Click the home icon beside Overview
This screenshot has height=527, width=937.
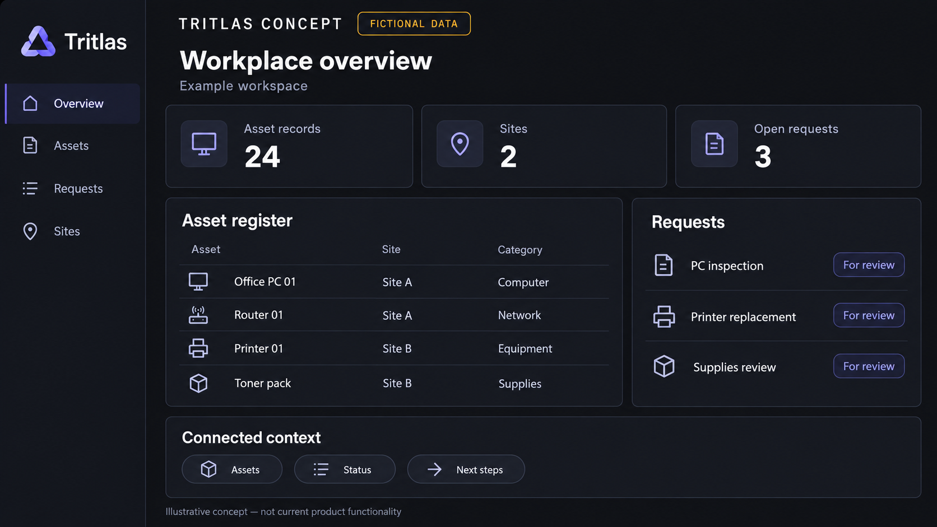(x=30, y=103)
